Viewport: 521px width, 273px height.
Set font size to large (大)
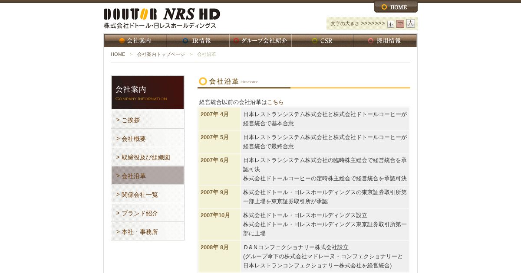coord(411,23)
